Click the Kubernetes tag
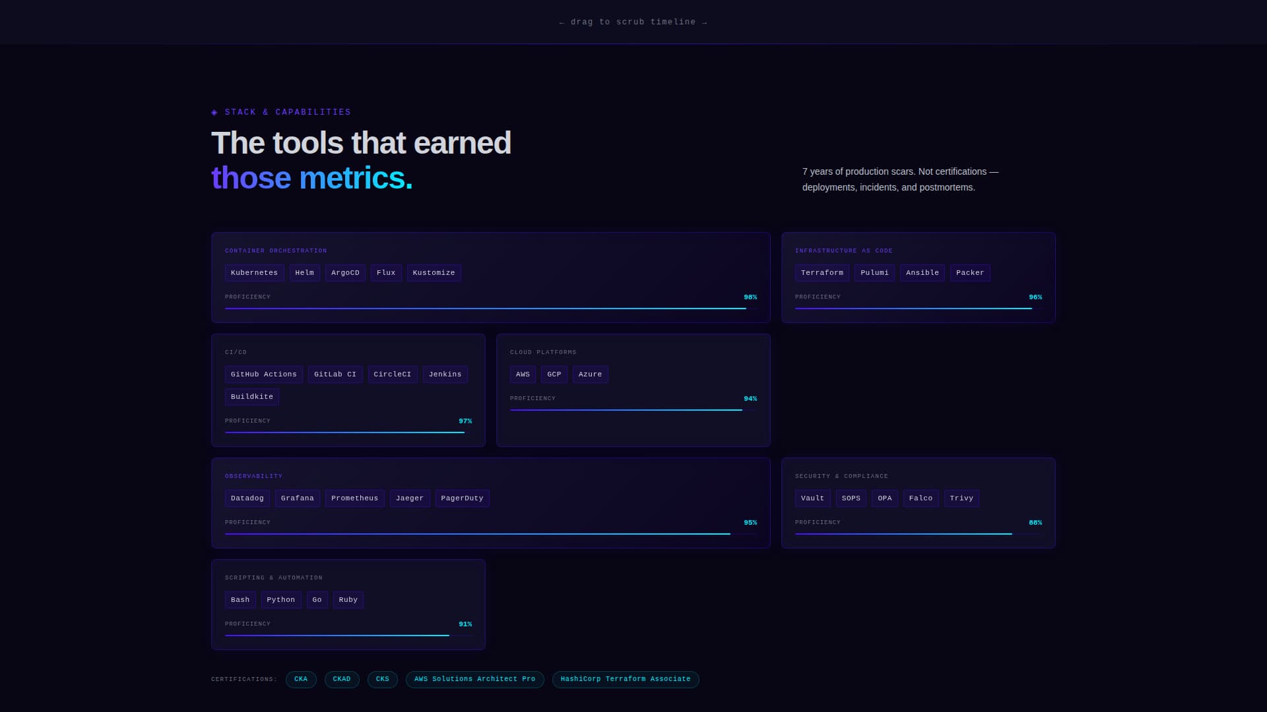 pyautogui.click(x=254, y=273)
